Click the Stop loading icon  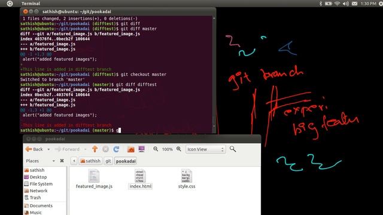[x=105, y=149]
